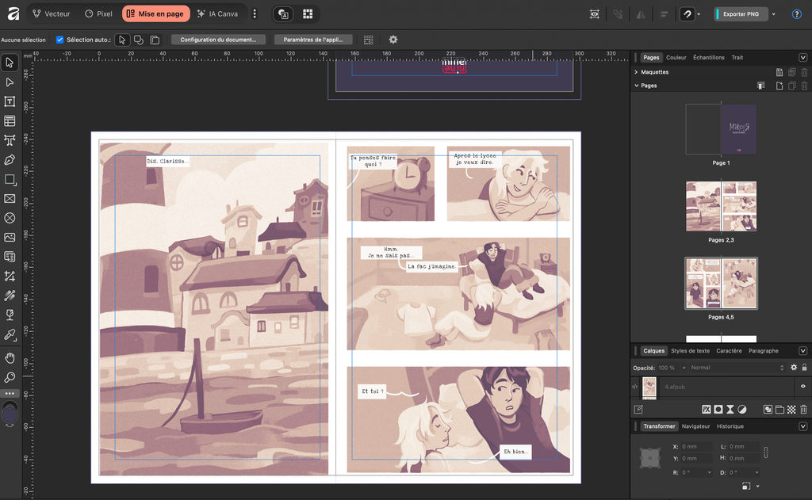Expand the Maquettes section
The image size is (812, 500).
click(636, 72)
